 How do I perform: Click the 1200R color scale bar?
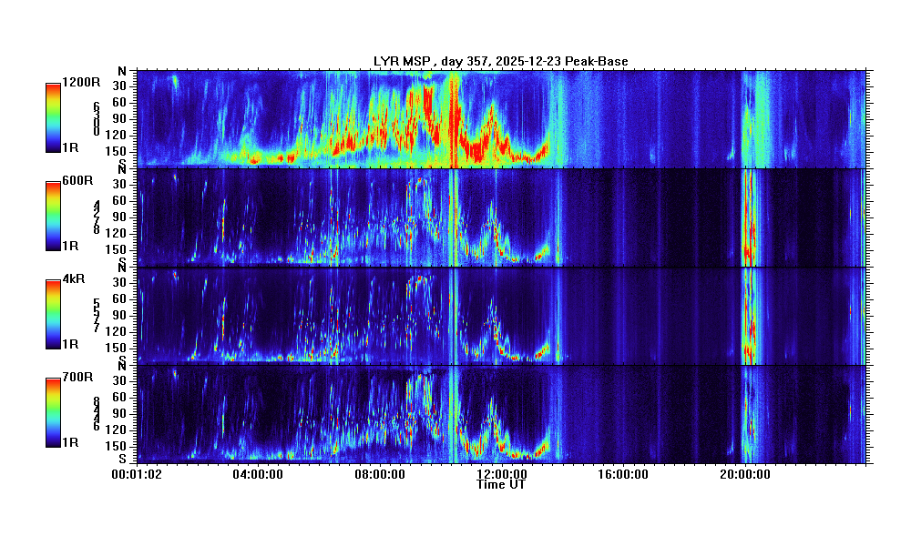(54, 118)
